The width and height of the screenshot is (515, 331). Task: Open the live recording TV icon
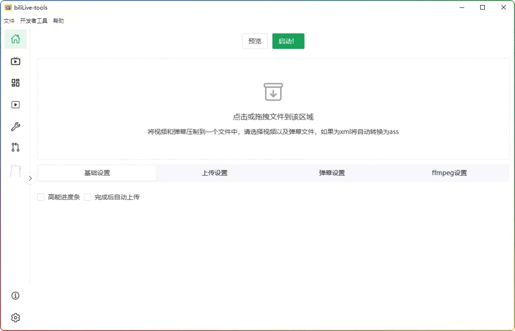[x=15, y=61]
